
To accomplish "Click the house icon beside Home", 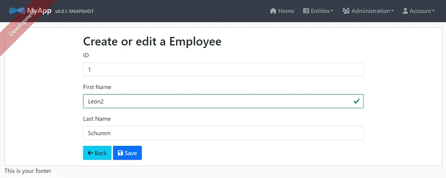I will 273,11.
